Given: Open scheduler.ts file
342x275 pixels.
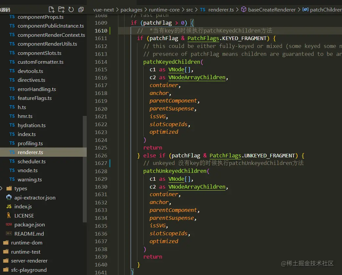Looking at the screenshot, I should (x=32, y=161).
